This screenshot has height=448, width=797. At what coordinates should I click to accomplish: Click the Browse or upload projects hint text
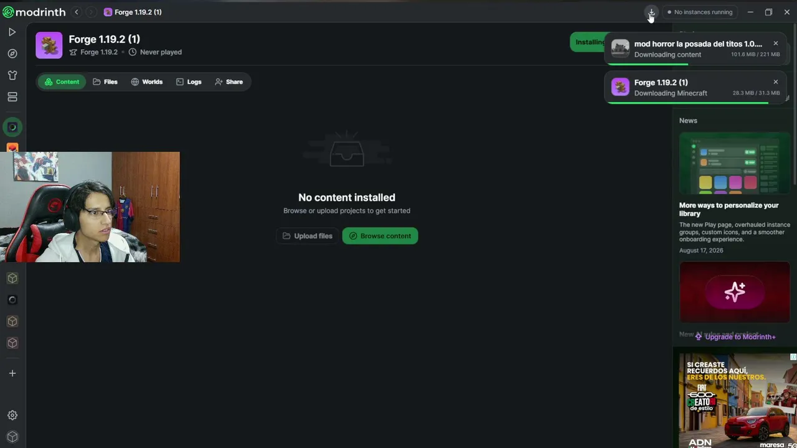(x=347, y=211)
